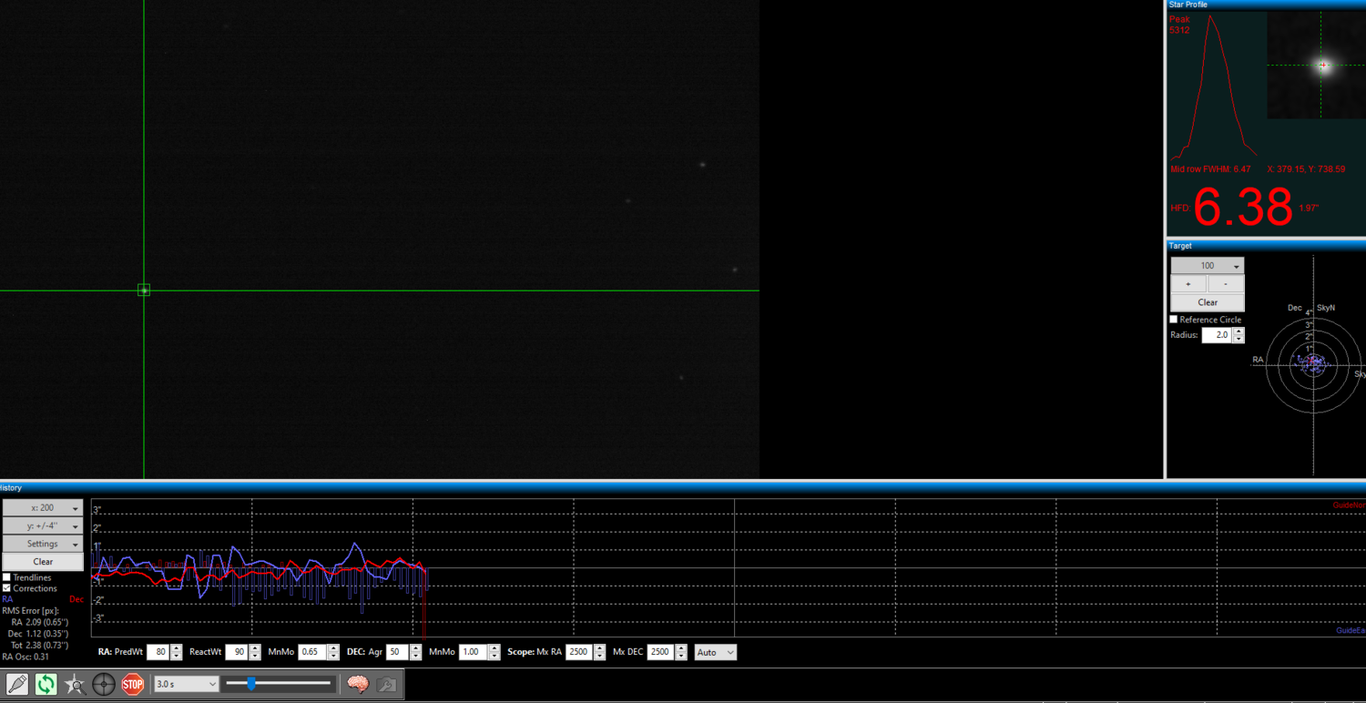Viewport: 1366px width, 703px height.
Task: Start guiding with the crosshair icon
Action: [x=104, y=684]
